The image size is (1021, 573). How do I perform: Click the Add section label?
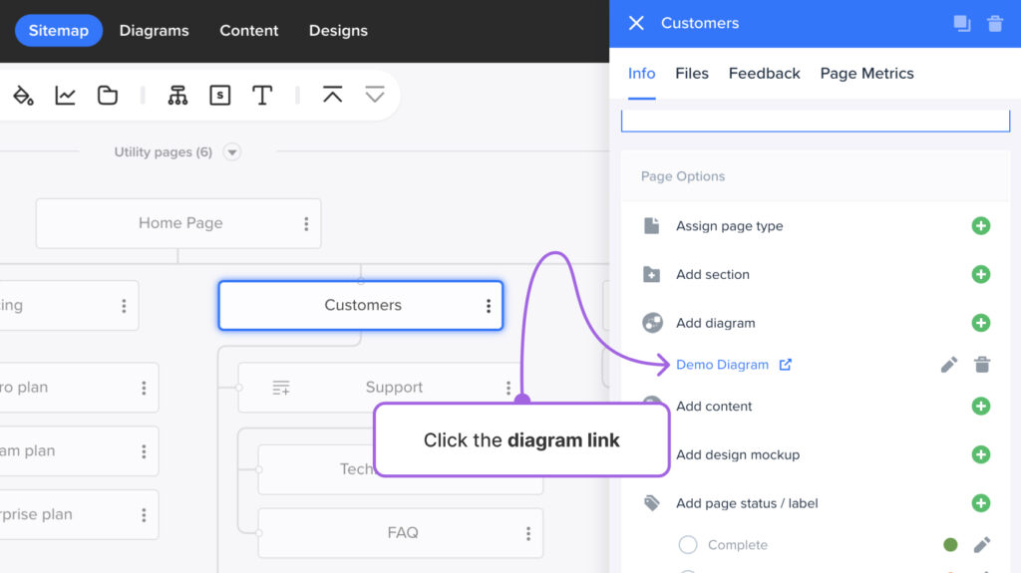(712, 274)
